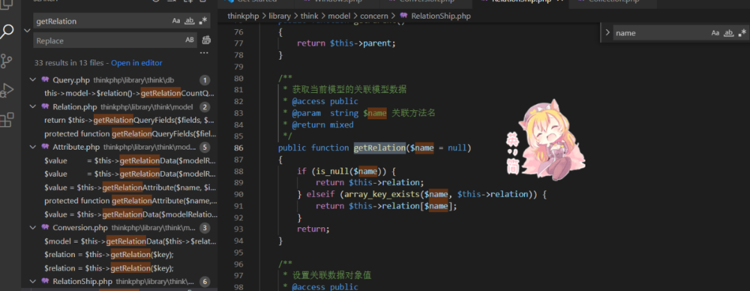
Task: Click the PHP icon in the breadcrumb bar
Action: click(x=403, y=16)
